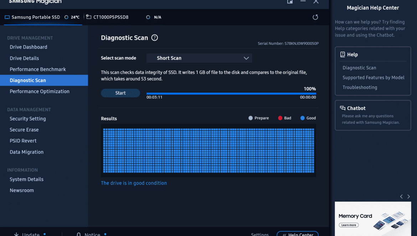417x236 pixels.
Task: Click the window mode icon in title bar
Action: pos(290,1)
